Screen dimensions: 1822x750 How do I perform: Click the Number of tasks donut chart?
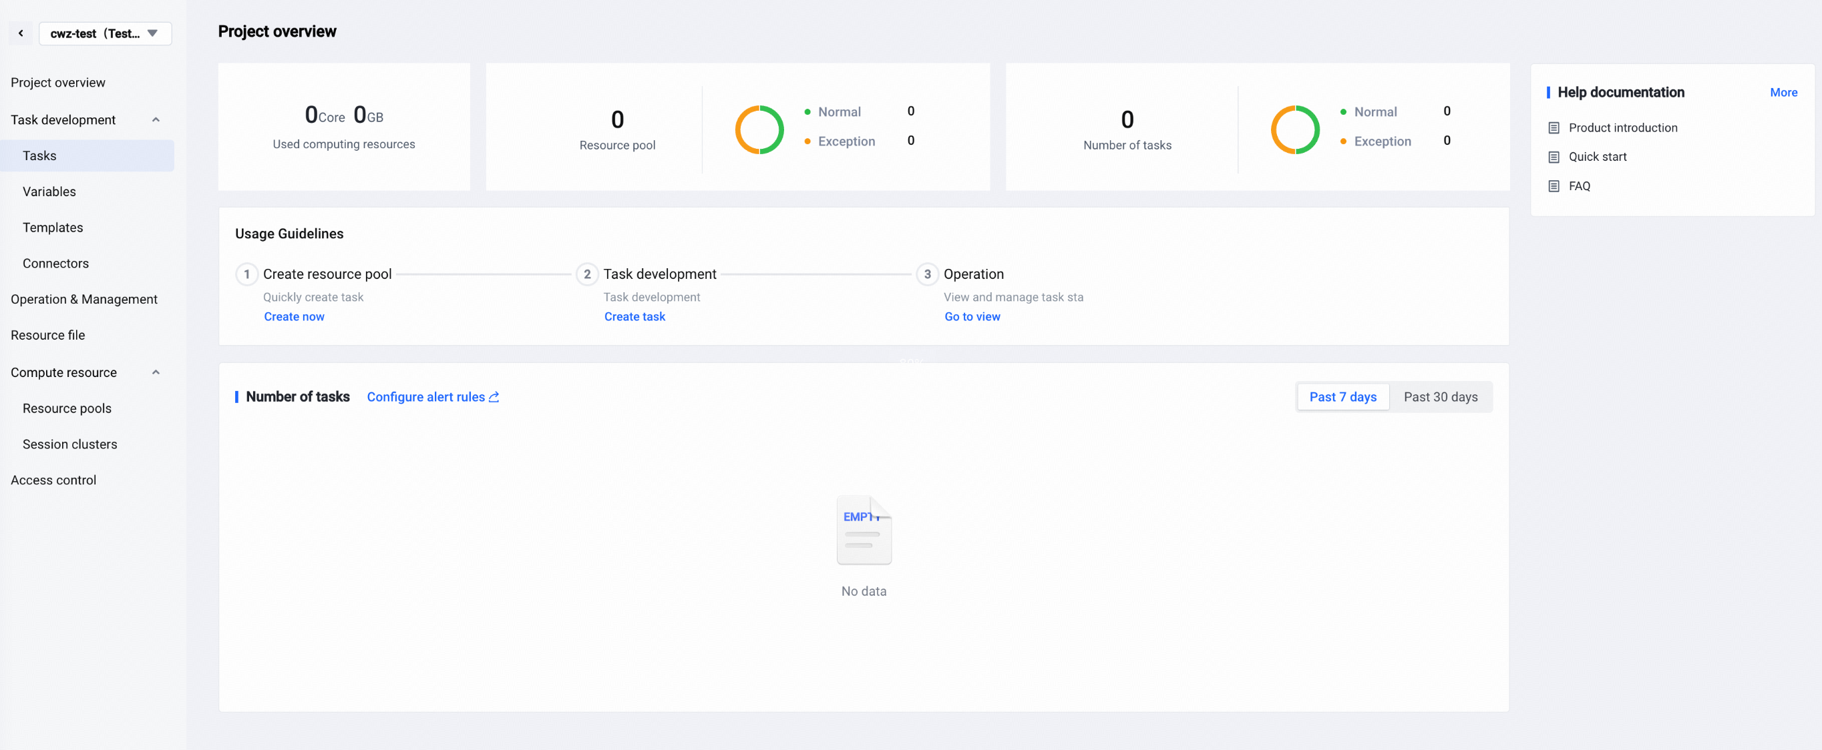(x=1295, y=130)
